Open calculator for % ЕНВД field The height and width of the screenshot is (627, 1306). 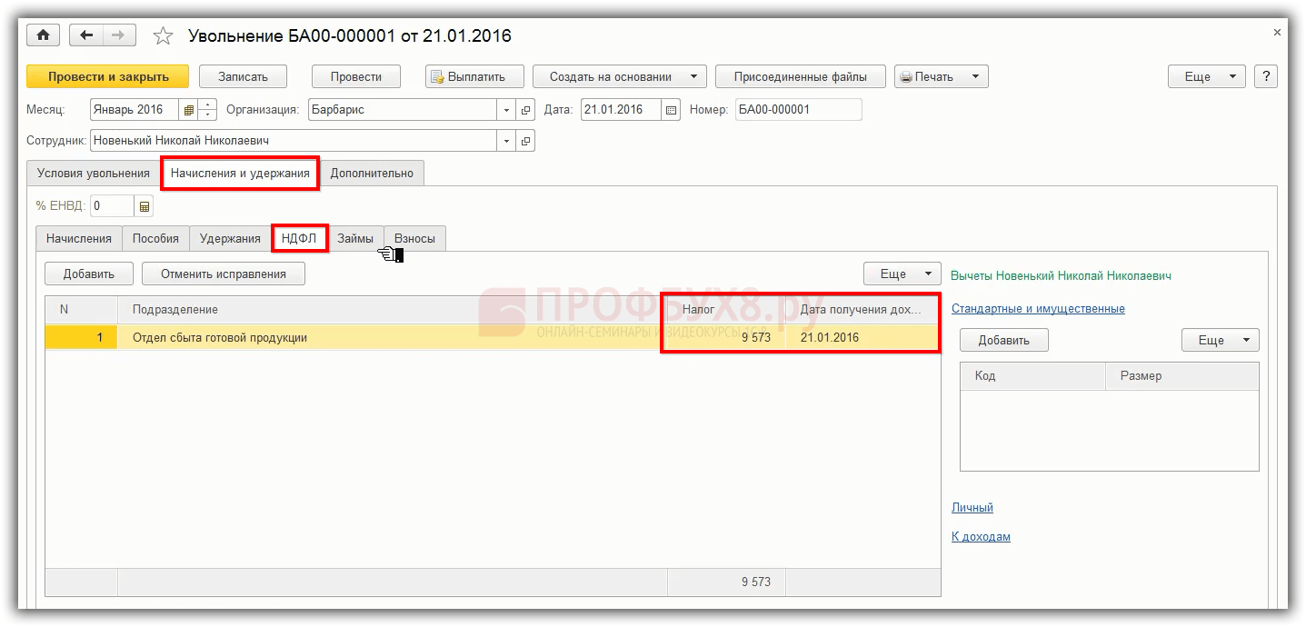tap(145, 206)
